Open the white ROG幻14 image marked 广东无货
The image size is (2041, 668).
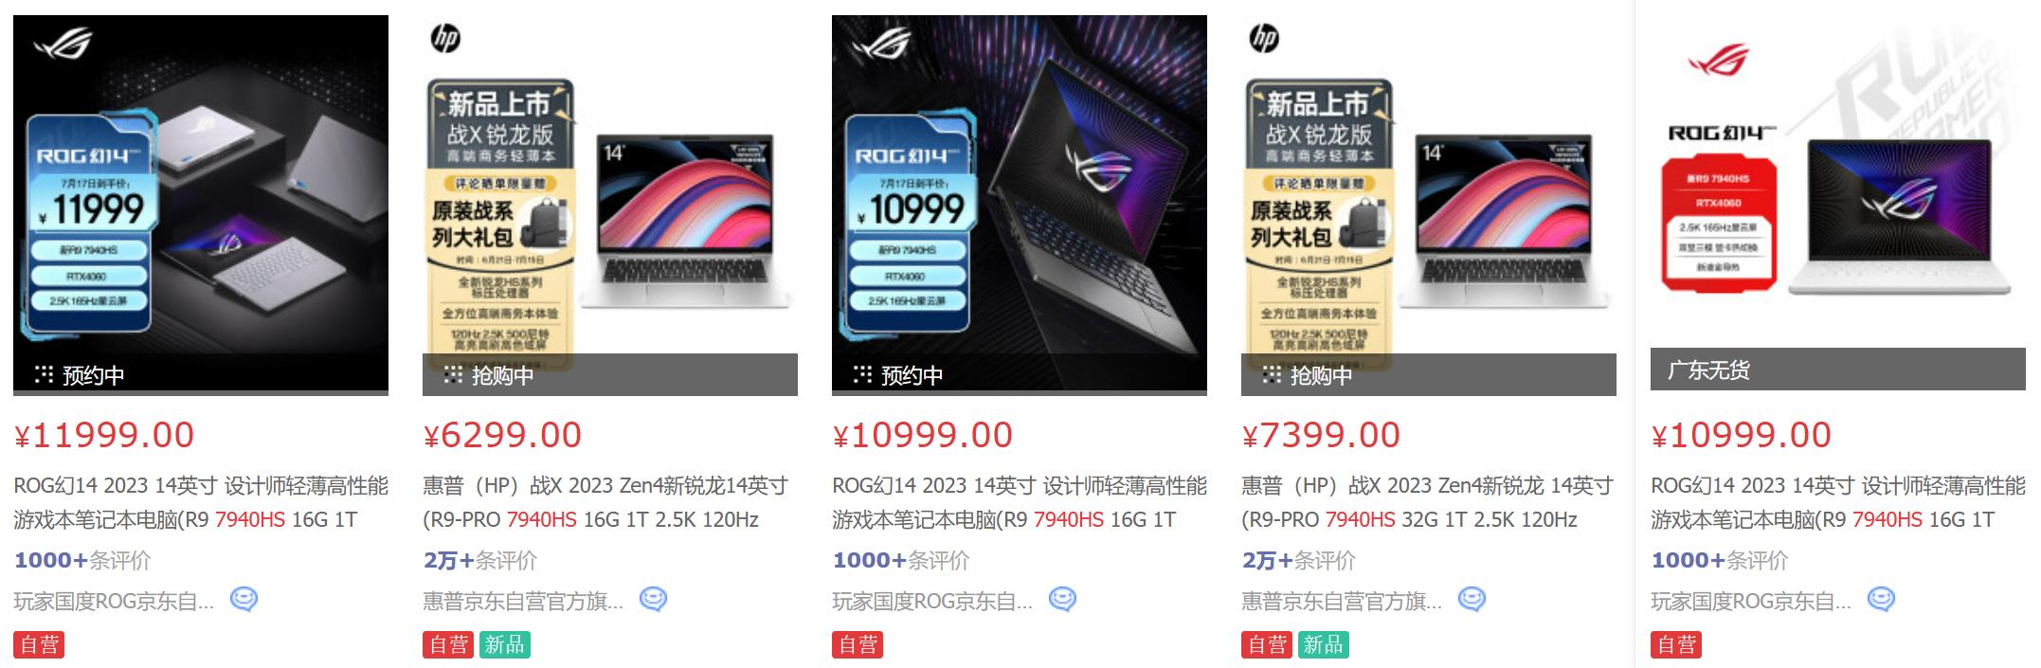tap(1838, 205)
